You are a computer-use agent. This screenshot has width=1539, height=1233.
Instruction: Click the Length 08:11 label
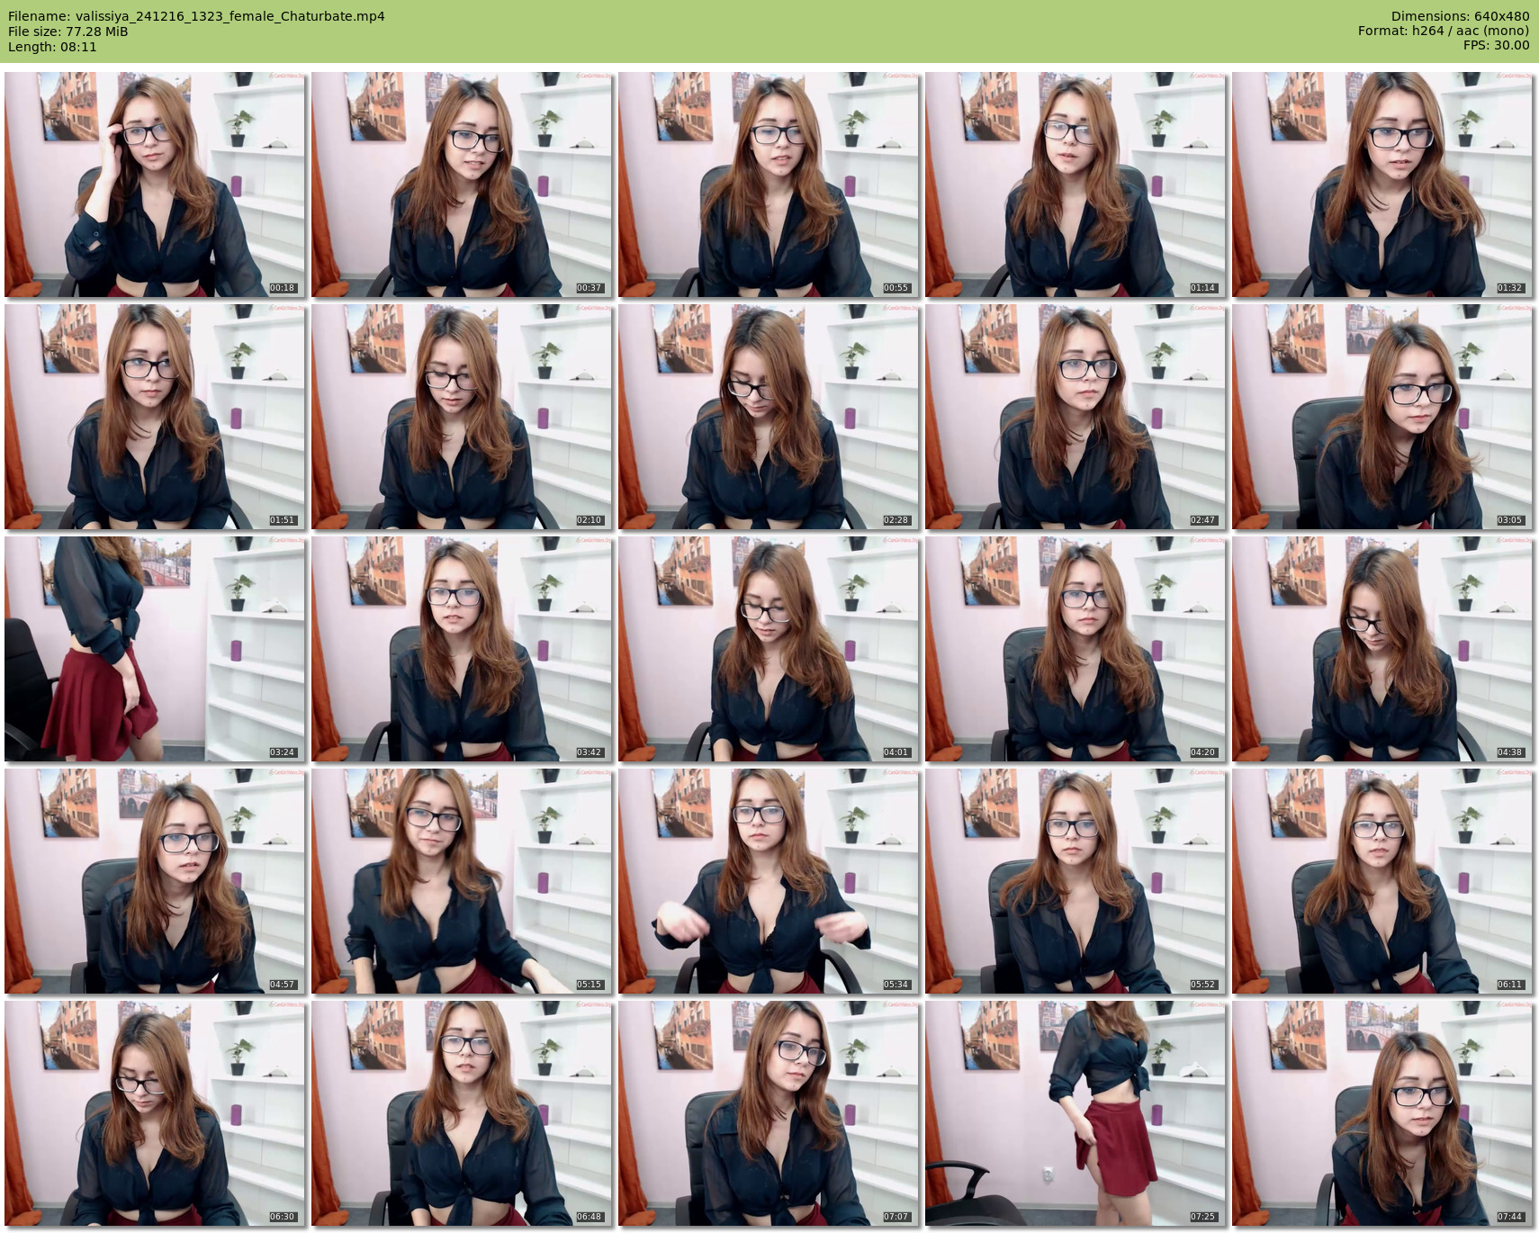coord(52,47)
